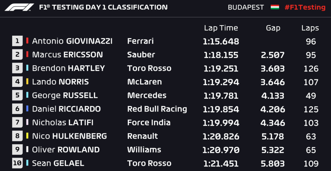
Task: Click the F1 logo icon
Action: tap(19, 7)
